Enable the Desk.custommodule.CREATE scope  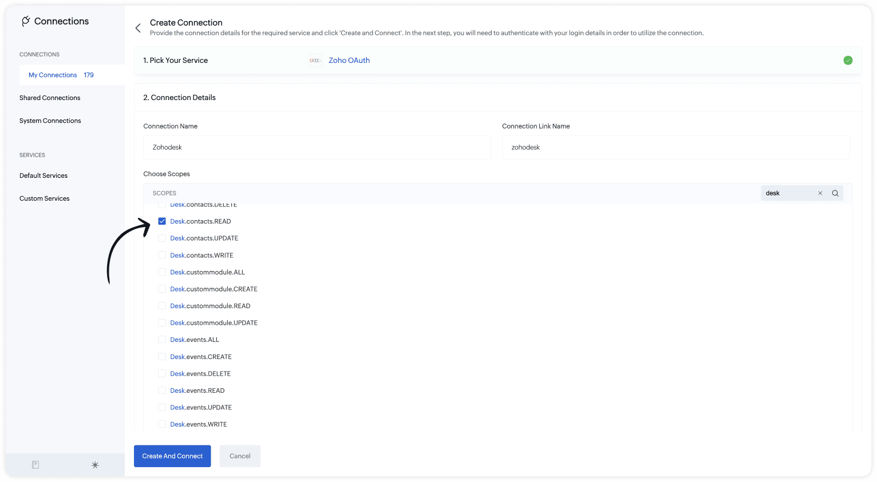pos(162,289)
